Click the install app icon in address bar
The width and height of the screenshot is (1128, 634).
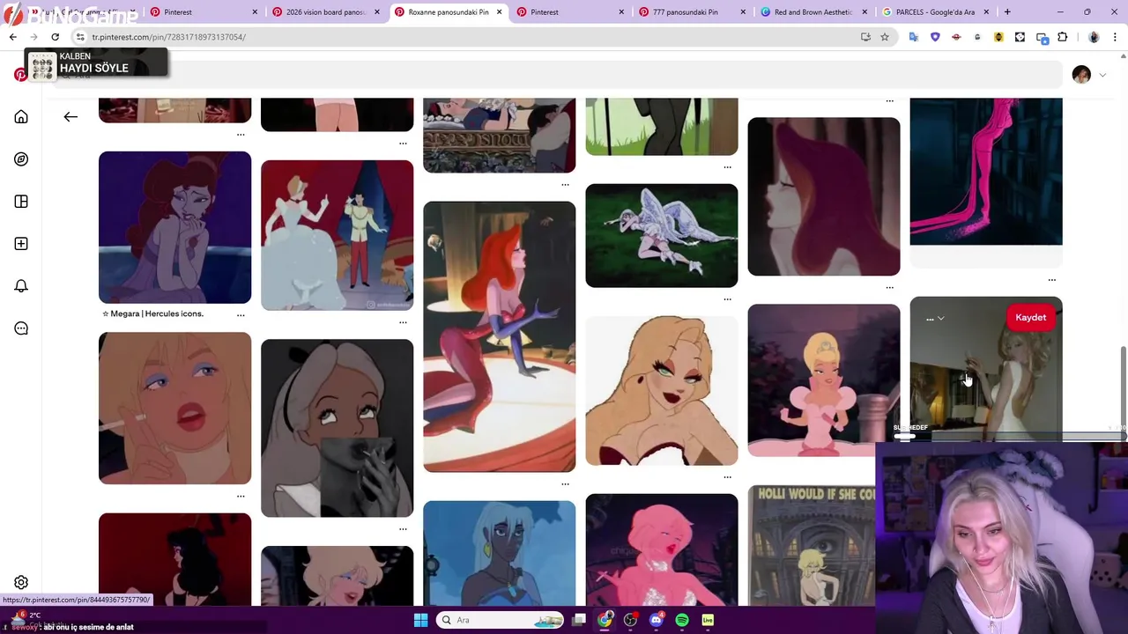tap(865, 37)
